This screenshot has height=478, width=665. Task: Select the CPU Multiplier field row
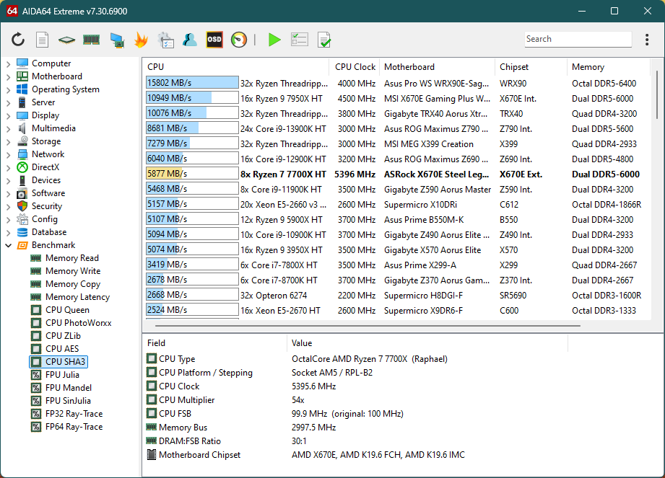(355, 399)
